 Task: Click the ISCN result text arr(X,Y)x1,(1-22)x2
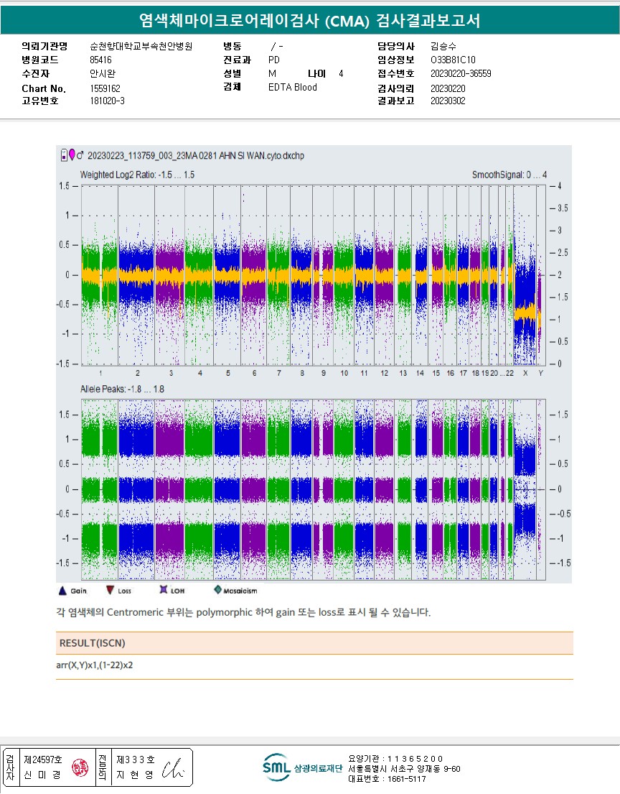tap(94, 665)
